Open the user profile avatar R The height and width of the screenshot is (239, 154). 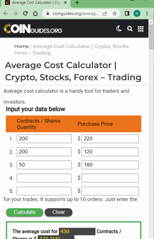[x=137, y=13]
